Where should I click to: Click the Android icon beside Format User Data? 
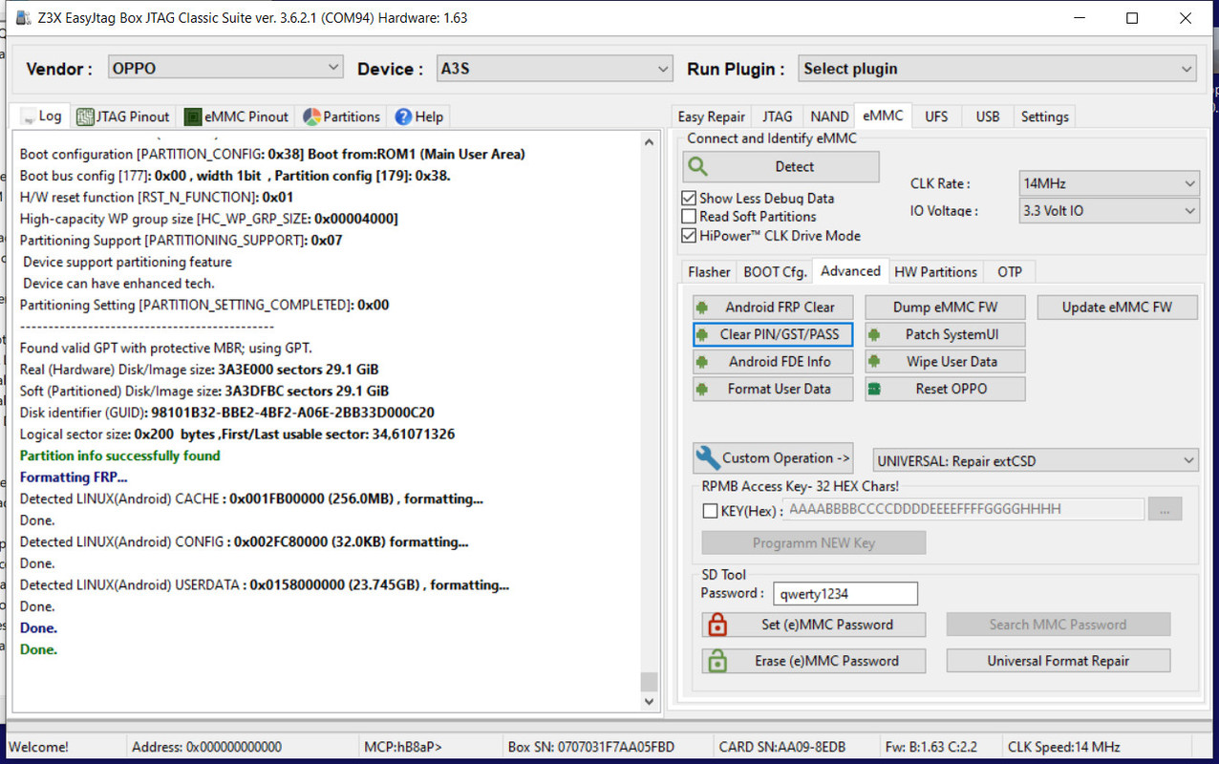702,389
